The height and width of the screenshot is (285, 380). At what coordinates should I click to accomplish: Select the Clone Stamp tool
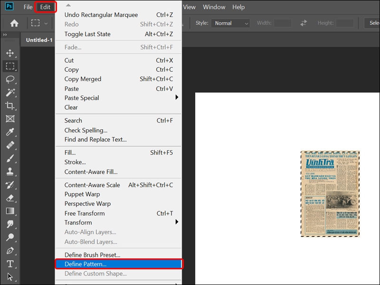pyautogui.click(x=10, y=171)
